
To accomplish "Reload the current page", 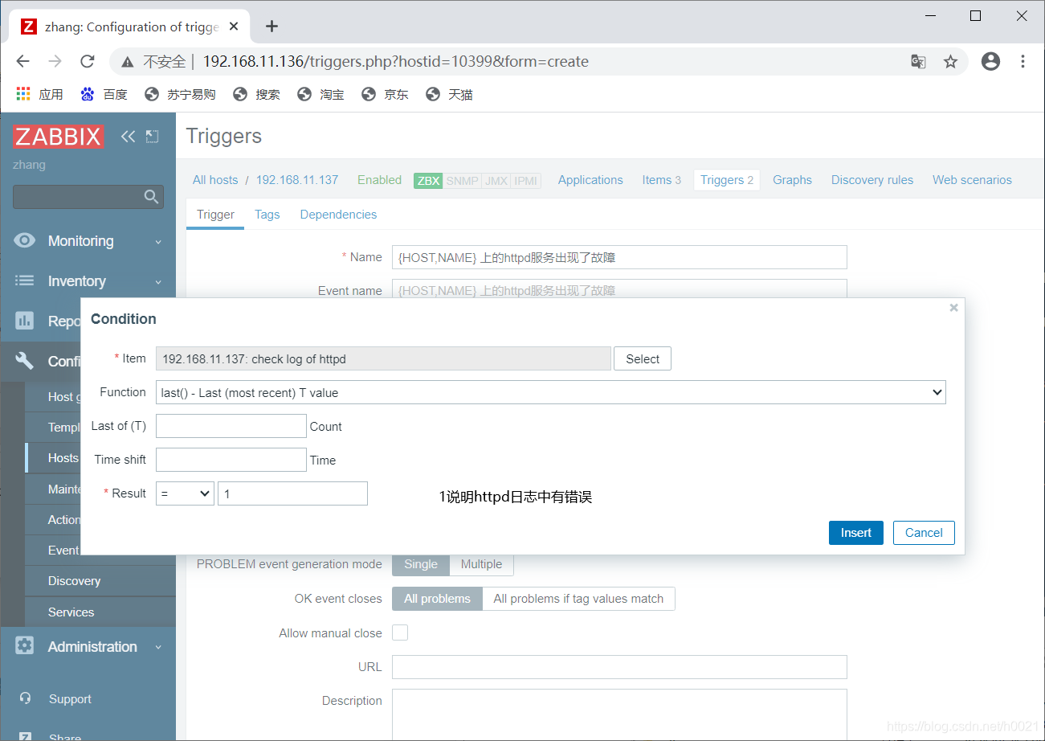I will coord(88,61).
